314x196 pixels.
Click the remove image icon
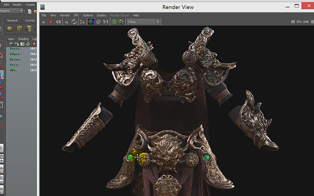click(x=121, y=22)
